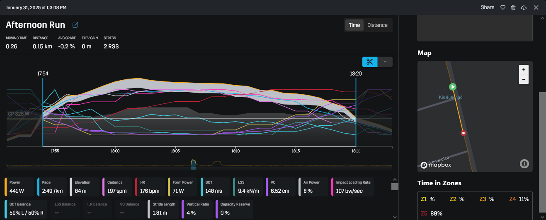The height and width of the screenshot is (220, 546).
Task: Click the metrics panel scrollbar thumb
Action: pyautogui.click(x=395, y=187)
